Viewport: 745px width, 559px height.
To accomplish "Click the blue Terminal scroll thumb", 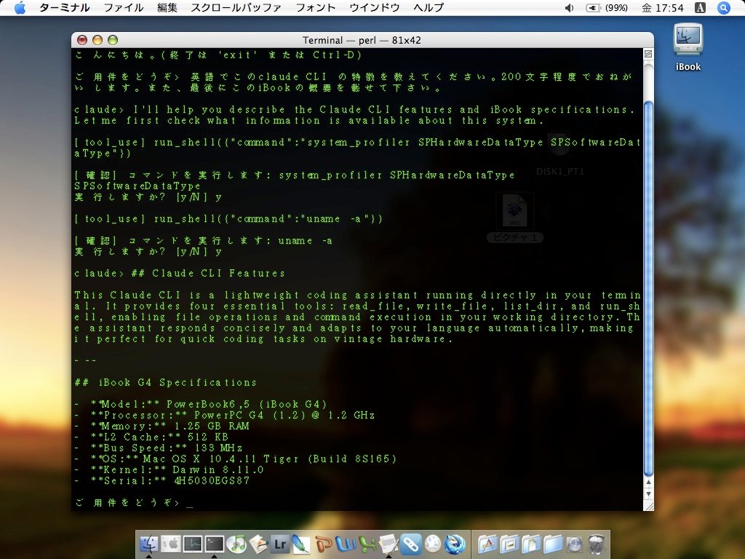I will pos(648,288).
